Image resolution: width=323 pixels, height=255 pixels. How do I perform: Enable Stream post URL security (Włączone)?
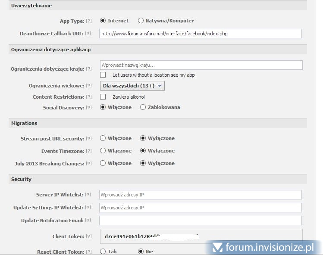(103, 138)
